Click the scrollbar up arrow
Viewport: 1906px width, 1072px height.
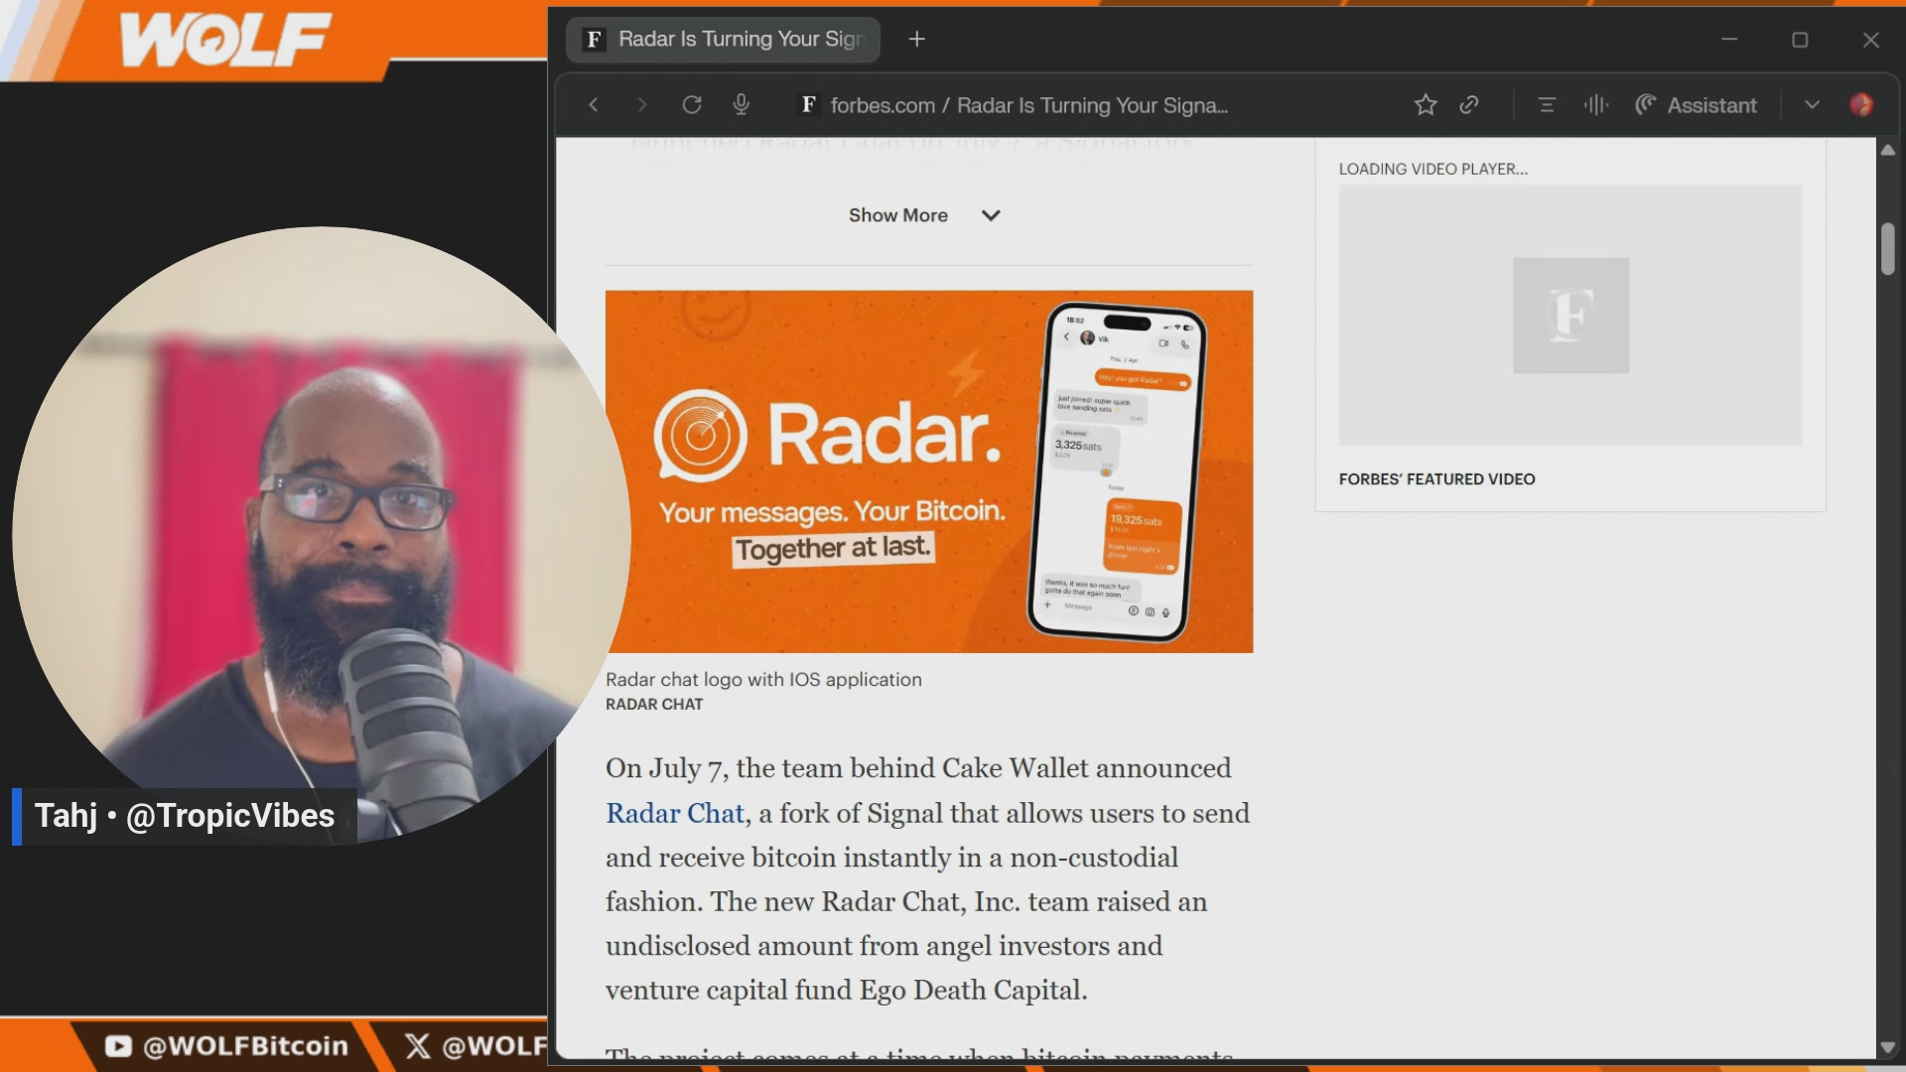click(1887, 150)
